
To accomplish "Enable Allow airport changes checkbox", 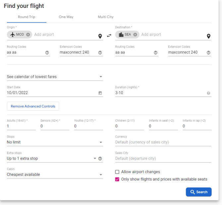I will point(117,172).
